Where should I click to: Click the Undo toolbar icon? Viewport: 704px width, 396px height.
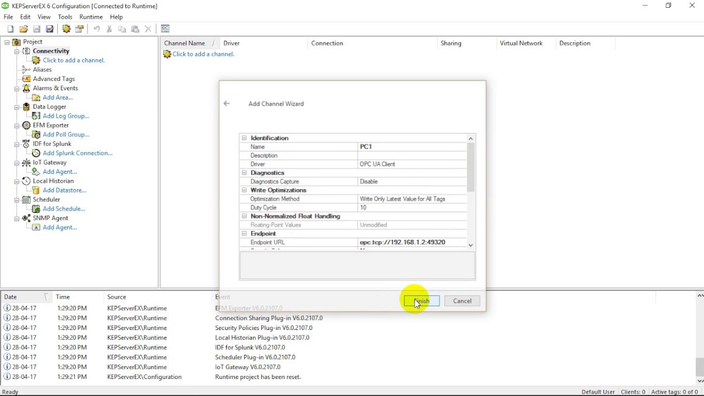(97, 29)
